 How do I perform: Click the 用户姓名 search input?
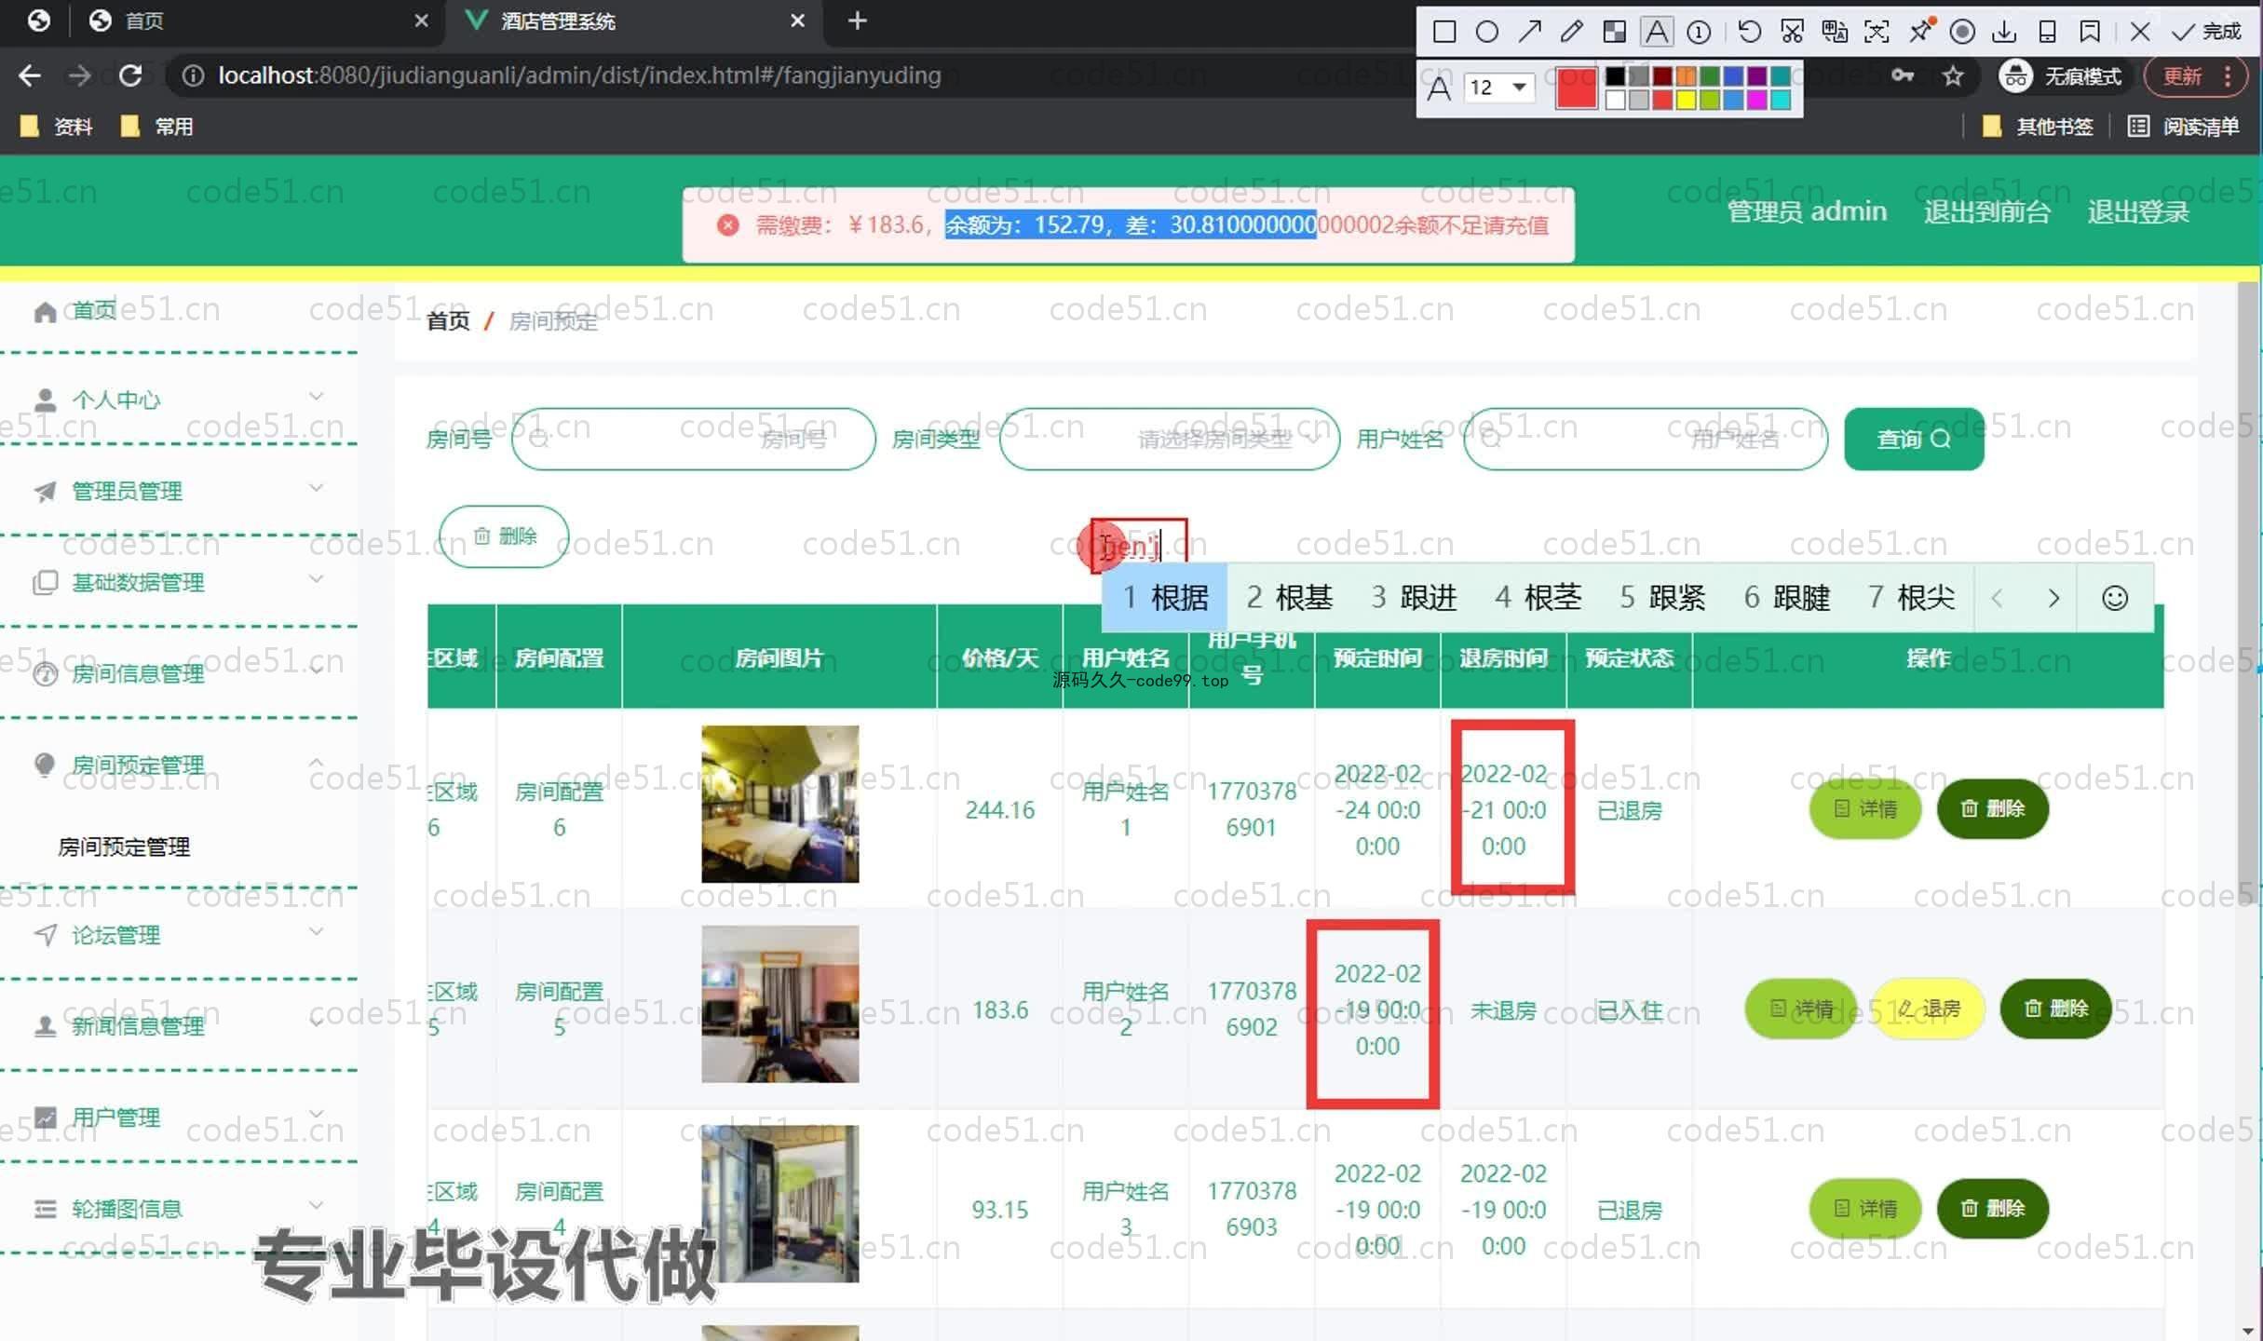click(x=1646, y=439)
